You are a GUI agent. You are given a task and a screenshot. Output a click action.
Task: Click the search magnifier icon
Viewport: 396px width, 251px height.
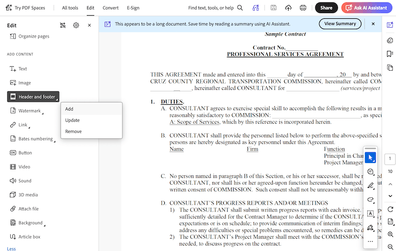[240, 8]
